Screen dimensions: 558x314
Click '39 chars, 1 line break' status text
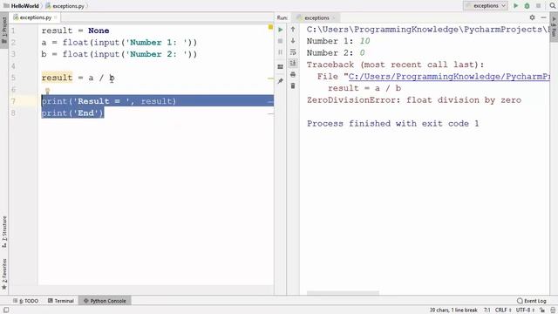coord(453,311)
